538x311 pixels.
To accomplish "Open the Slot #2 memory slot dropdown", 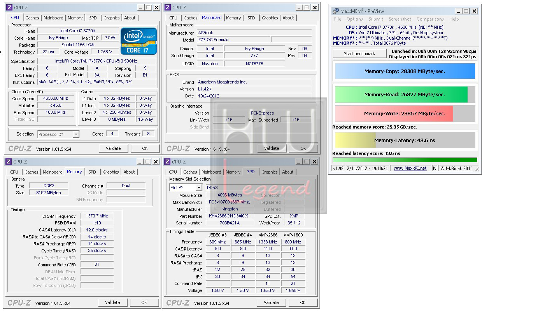I will [x=198, y=188].
